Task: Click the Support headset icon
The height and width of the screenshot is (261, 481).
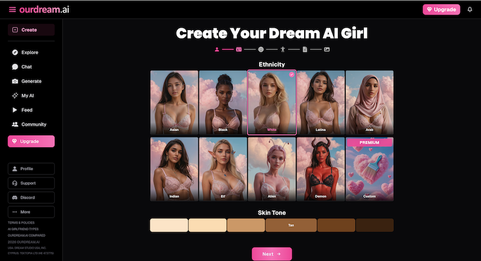Action: pyautogui.click(x=14, y=183)
